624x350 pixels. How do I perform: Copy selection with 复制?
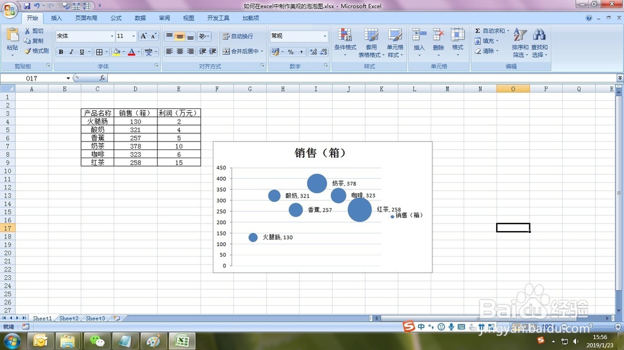pos(34,41)
